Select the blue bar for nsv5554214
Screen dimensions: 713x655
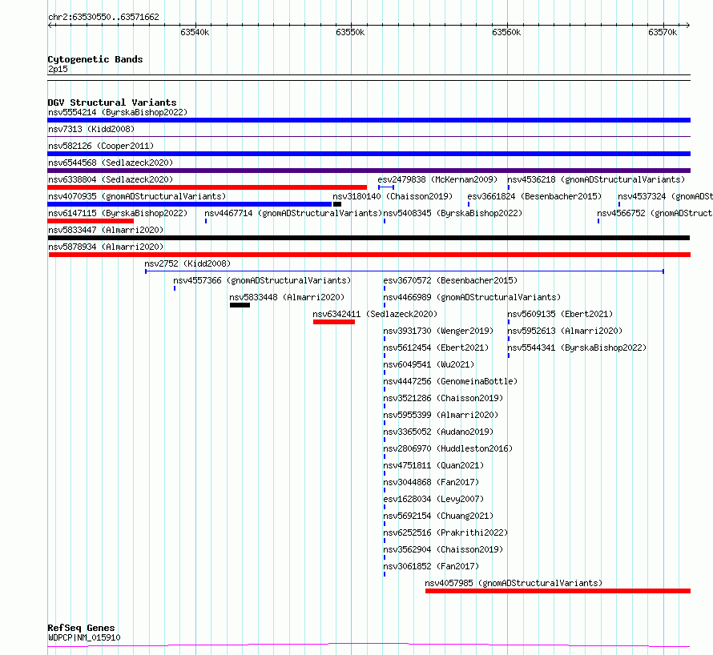click(x=369, y=120)
